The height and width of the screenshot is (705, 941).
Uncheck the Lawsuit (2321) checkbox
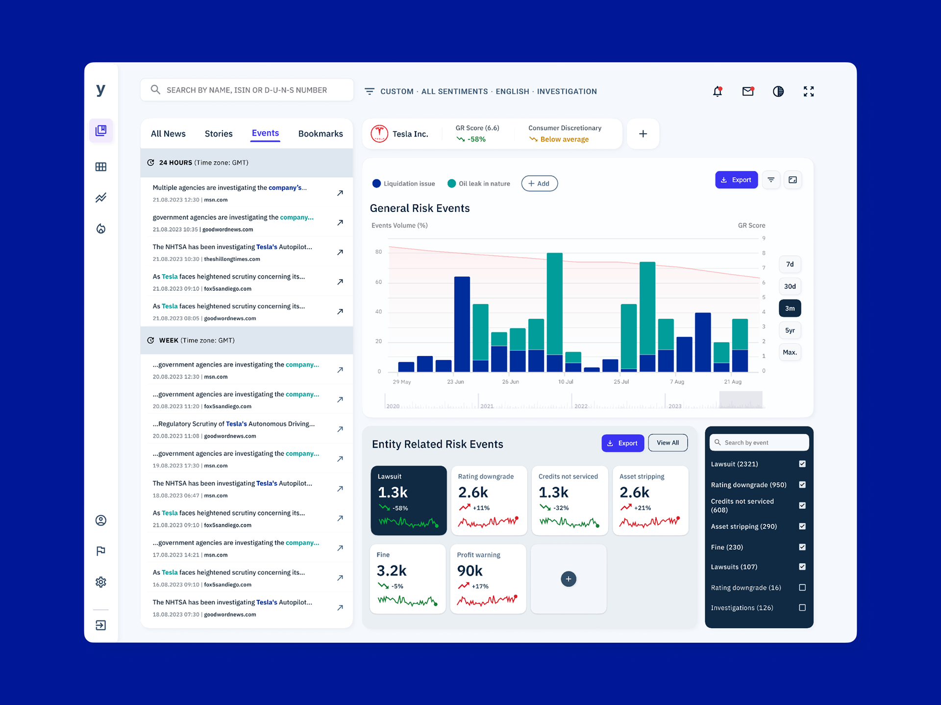[x=802, y=464]
